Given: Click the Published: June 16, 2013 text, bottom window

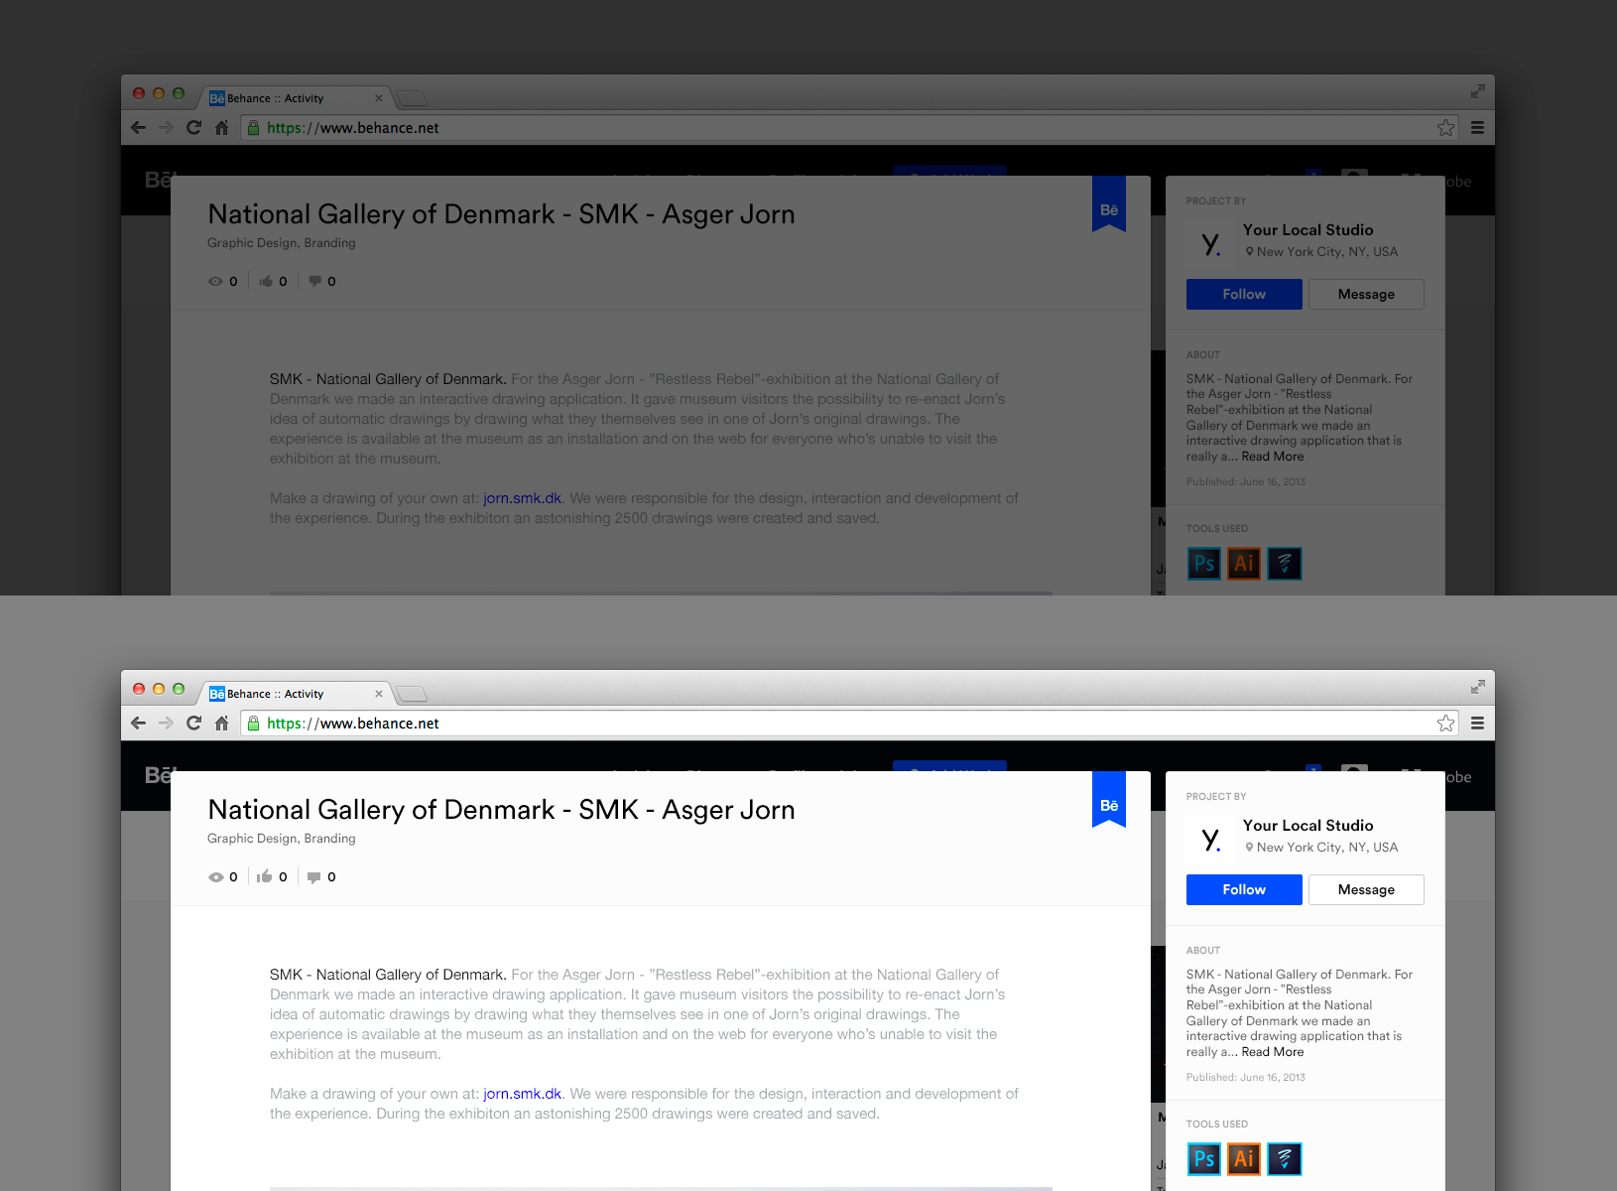Looking at the screenshot, I should (x=1246, y=1077).
